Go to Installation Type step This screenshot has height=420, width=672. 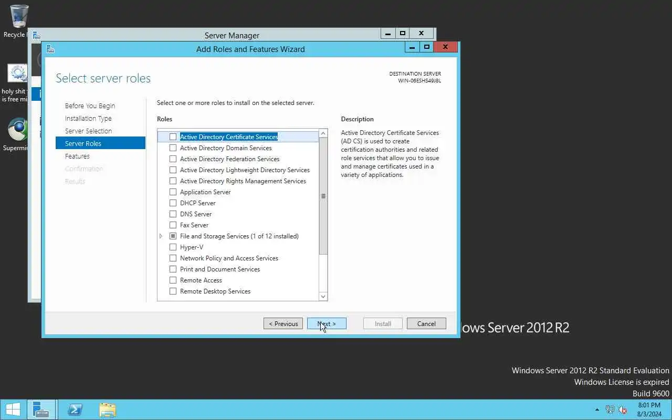click(88, 118)
